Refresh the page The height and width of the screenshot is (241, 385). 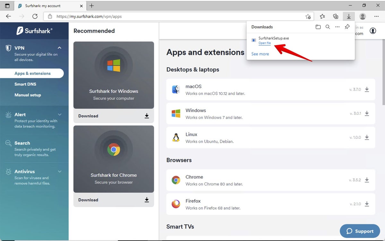[x=35, y=16]
